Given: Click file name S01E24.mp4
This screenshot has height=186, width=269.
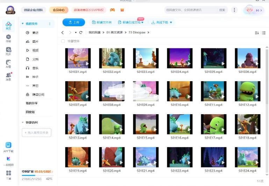Looking at the screenshot, I should [248, 171].
